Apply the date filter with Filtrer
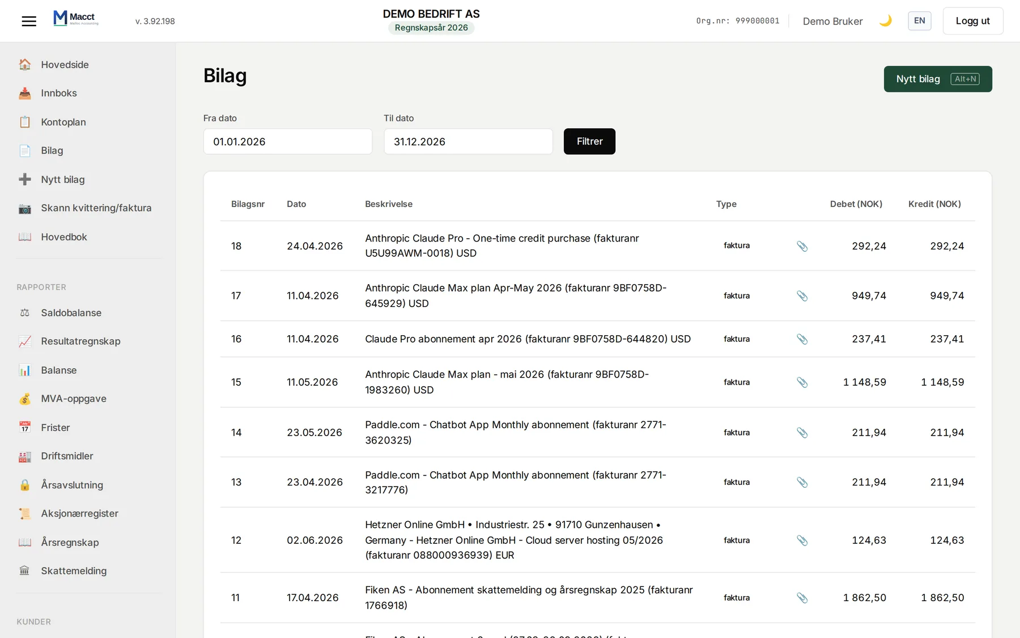Screen dimensions: 1020x638 point(589,141)
